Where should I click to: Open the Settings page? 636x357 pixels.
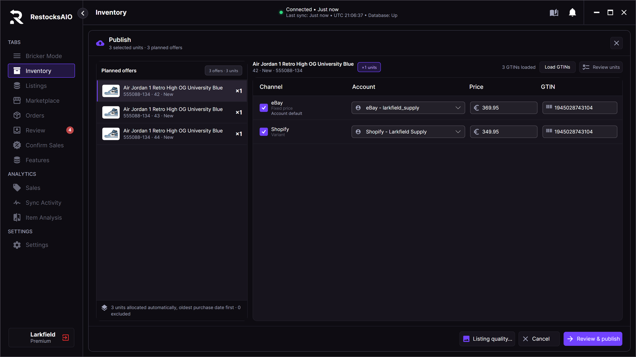tap(41, 245)
